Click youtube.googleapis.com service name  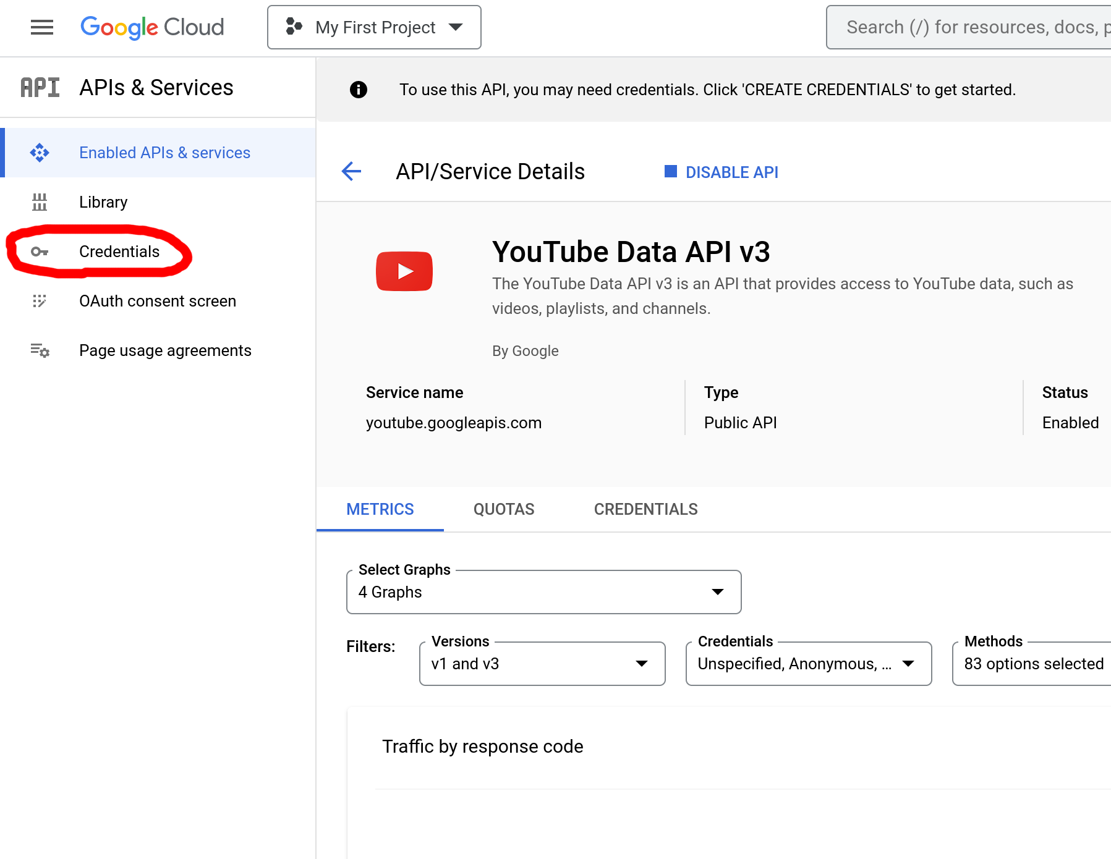[454, 423]
